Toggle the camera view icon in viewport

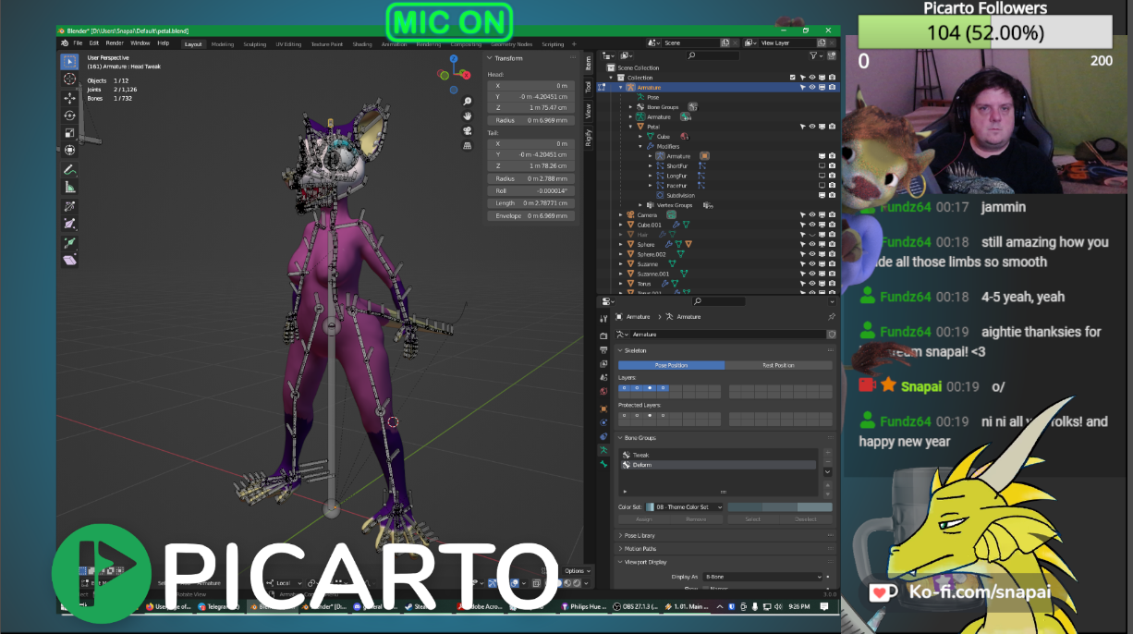tap(468, 130)
